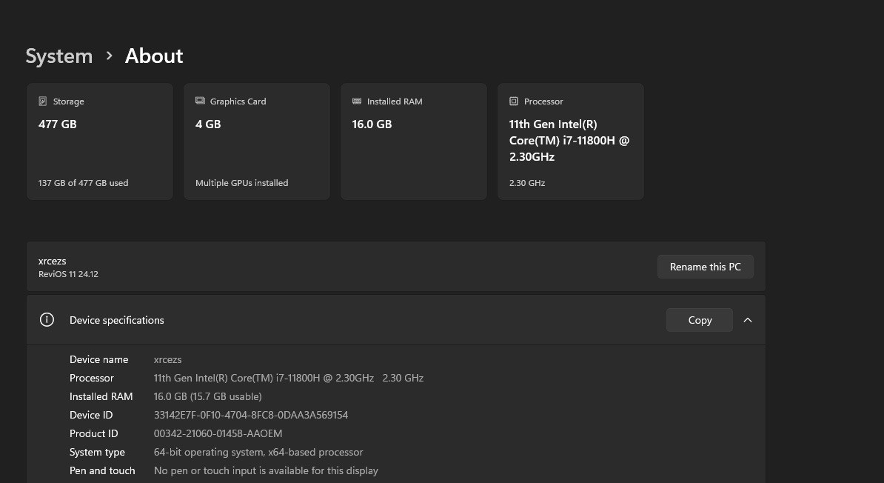This screenshot has width=884, height=483.
Task: Select the Pen and touch value
Action: click(x=266, y=470)
